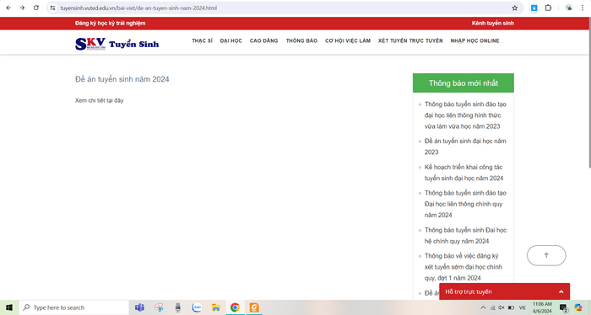Viewport: 591px width, 315px height.
Task: Click the scroll-to-top arrow button
Action: click(x=546, y=255)
